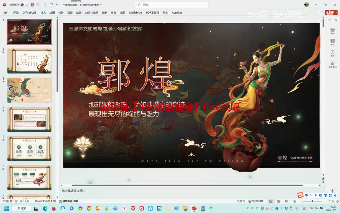Undo the last action with the undo arrow
Viewport: 340px width, 213px height.
coord(38,5)
